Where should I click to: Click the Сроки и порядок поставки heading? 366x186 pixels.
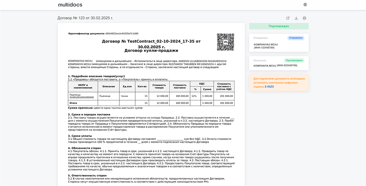coord(89,114)
